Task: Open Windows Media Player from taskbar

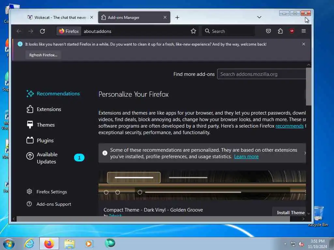Action: point(89,243)
